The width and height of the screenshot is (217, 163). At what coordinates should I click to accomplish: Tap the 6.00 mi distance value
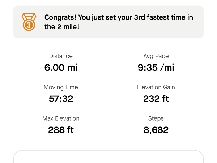click(x=61, y=67)
